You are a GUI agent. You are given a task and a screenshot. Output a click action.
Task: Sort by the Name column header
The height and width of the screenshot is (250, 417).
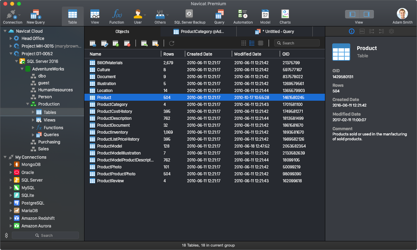coord(123,54)
